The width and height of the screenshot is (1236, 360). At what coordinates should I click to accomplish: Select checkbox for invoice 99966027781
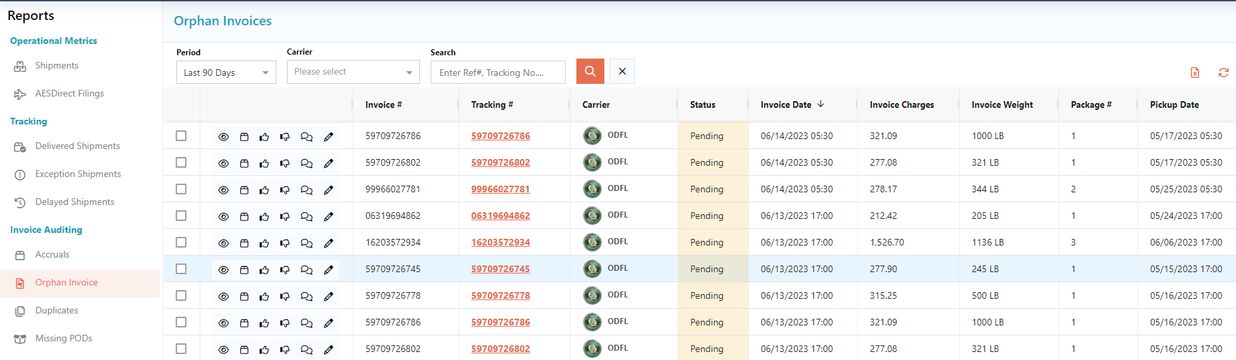tap(181, 189)
